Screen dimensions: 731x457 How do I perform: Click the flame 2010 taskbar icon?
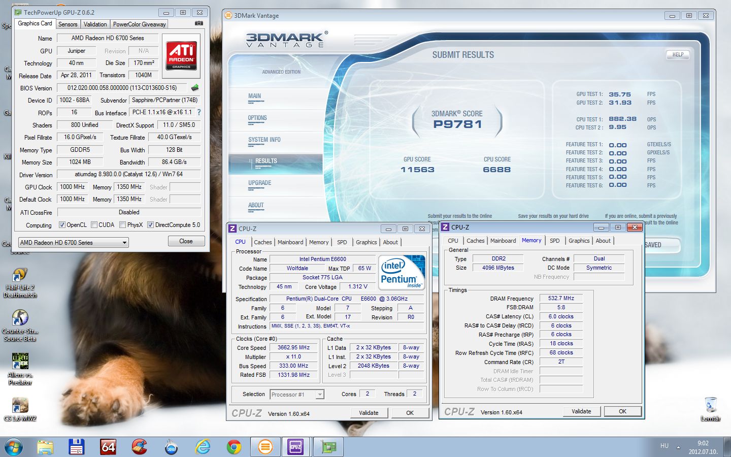click(x=171, y=447)
